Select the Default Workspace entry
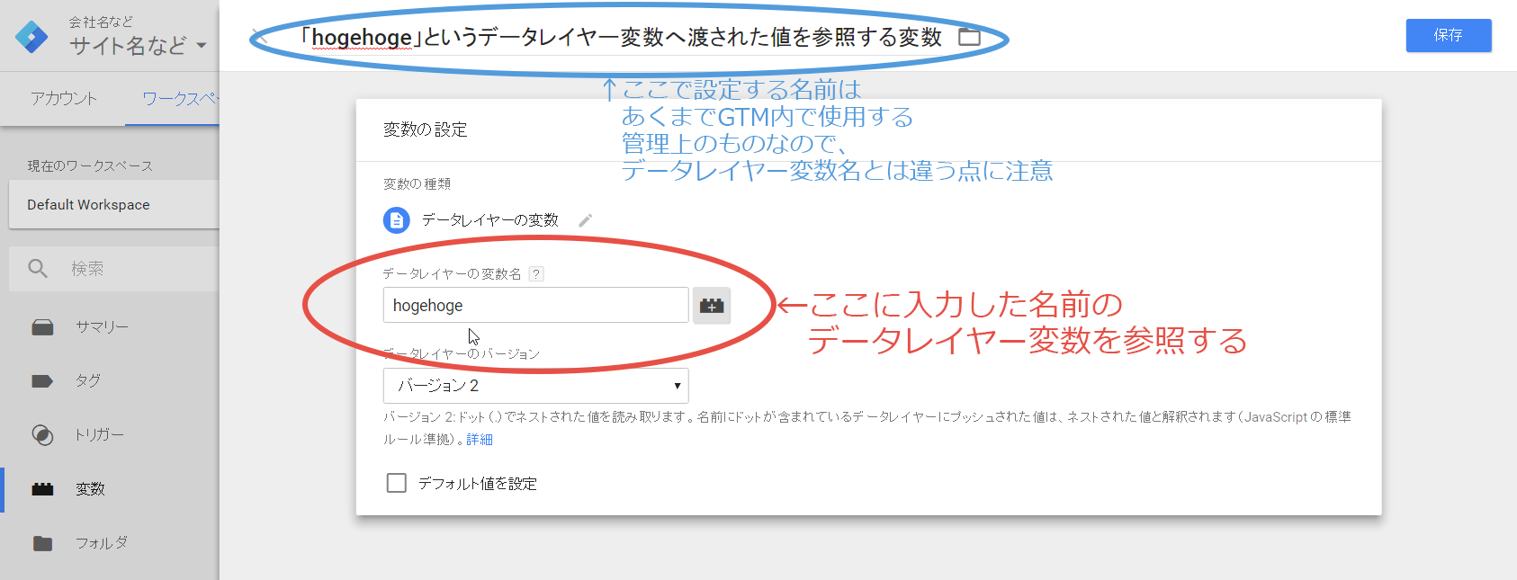The width and height of the screenshot is (1517, 580). 113,204
